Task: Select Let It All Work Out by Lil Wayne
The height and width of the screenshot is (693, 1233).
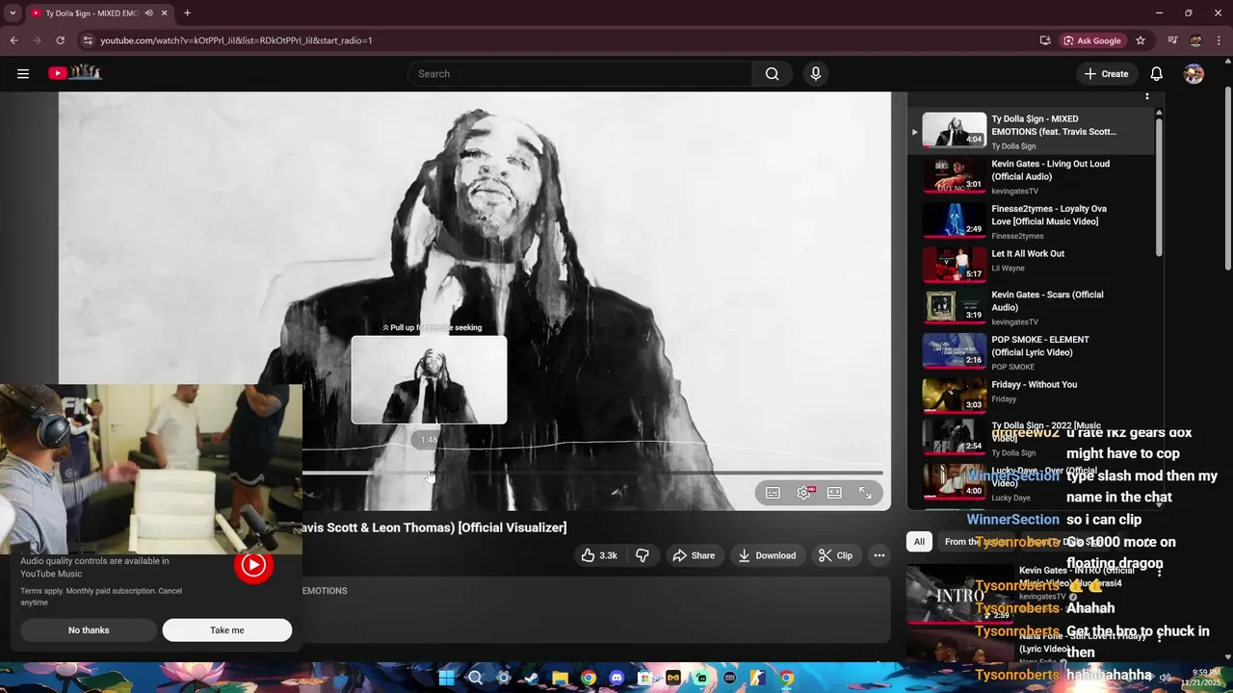Action: [1031, 266]
